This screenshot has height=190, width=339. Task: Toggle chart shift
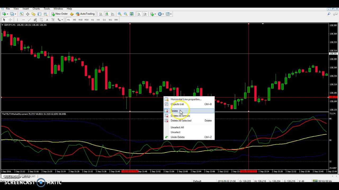click(145, 14)
